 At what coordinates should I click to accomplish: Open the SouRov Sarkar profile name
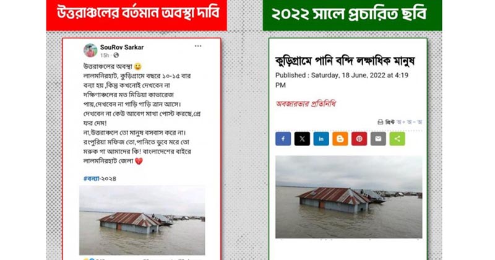click(122, 47)
